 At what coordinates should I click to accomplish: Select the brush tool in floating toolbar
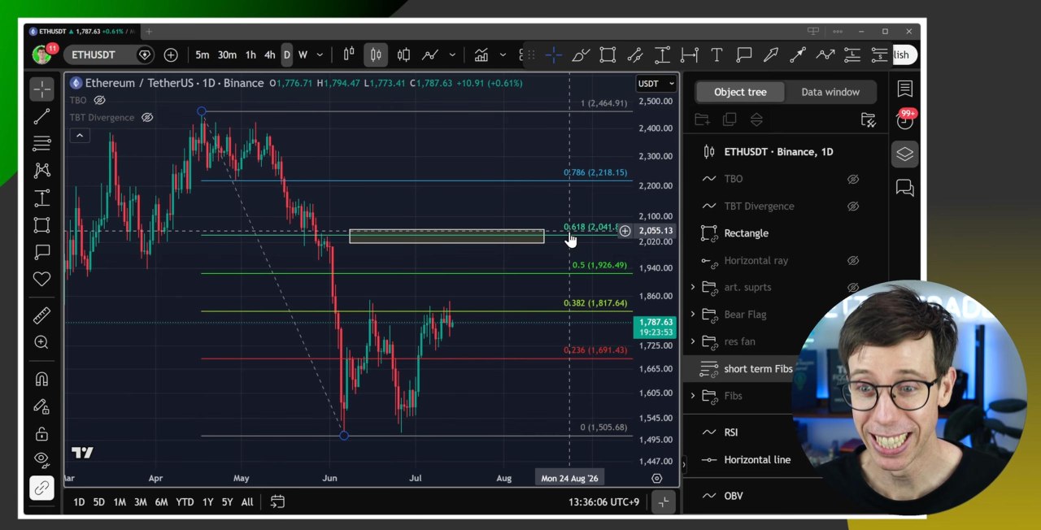(581, 54)
